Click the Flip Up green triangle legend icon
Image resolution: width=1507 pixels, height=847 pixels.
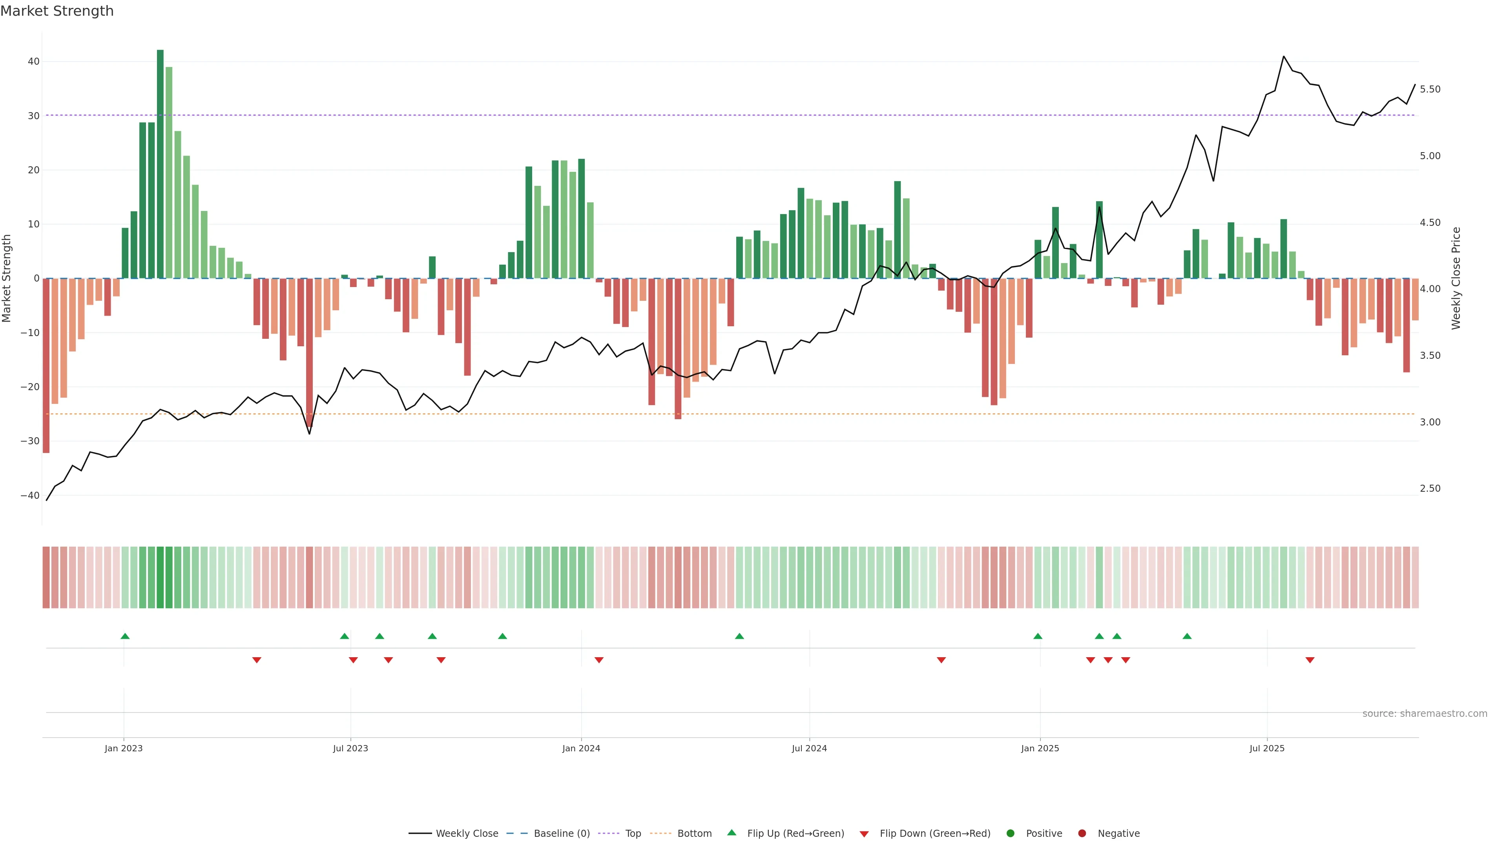click(x=731, y=833)
